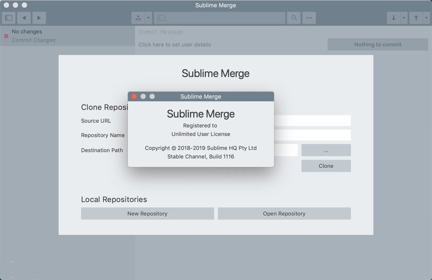This screenshot has width=432, height=280.
Task: Open the stash options dropdown arrow
Action: click(x=148, y=18)
